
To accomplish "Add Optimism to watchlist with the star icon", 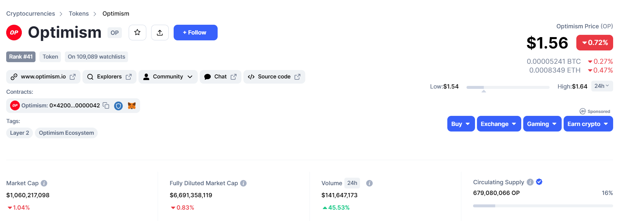I will tap(137, 33).
